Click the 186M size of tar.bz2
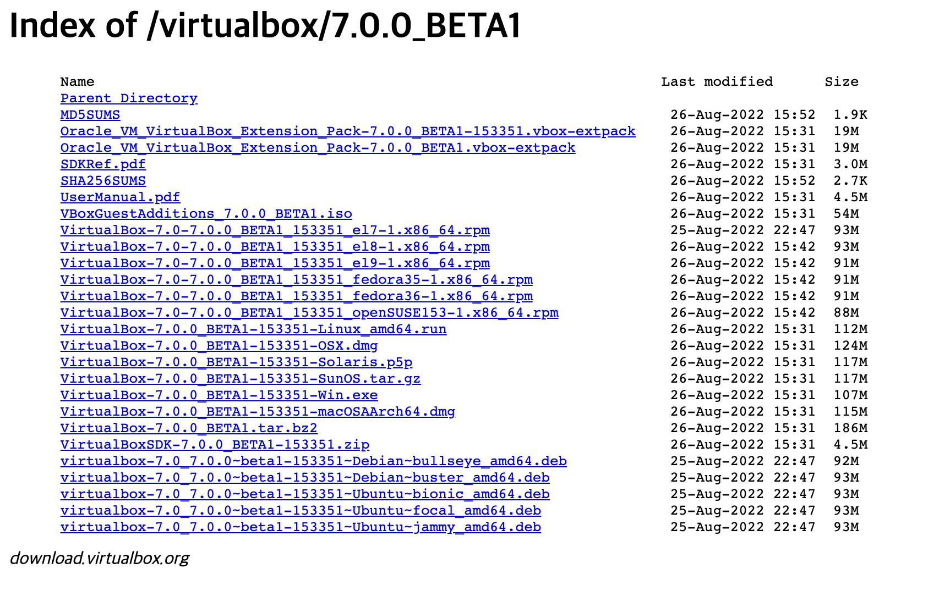Viewport: 950px width, 596px height. pos(850,428)
